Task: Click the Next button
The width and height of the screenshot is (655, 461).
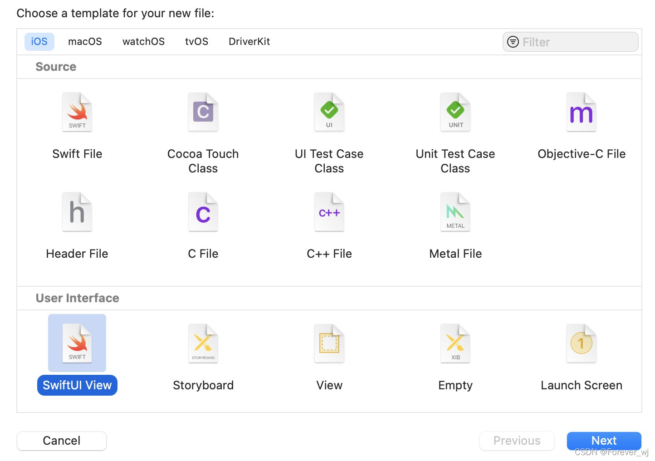Action: tap(604, 441)
